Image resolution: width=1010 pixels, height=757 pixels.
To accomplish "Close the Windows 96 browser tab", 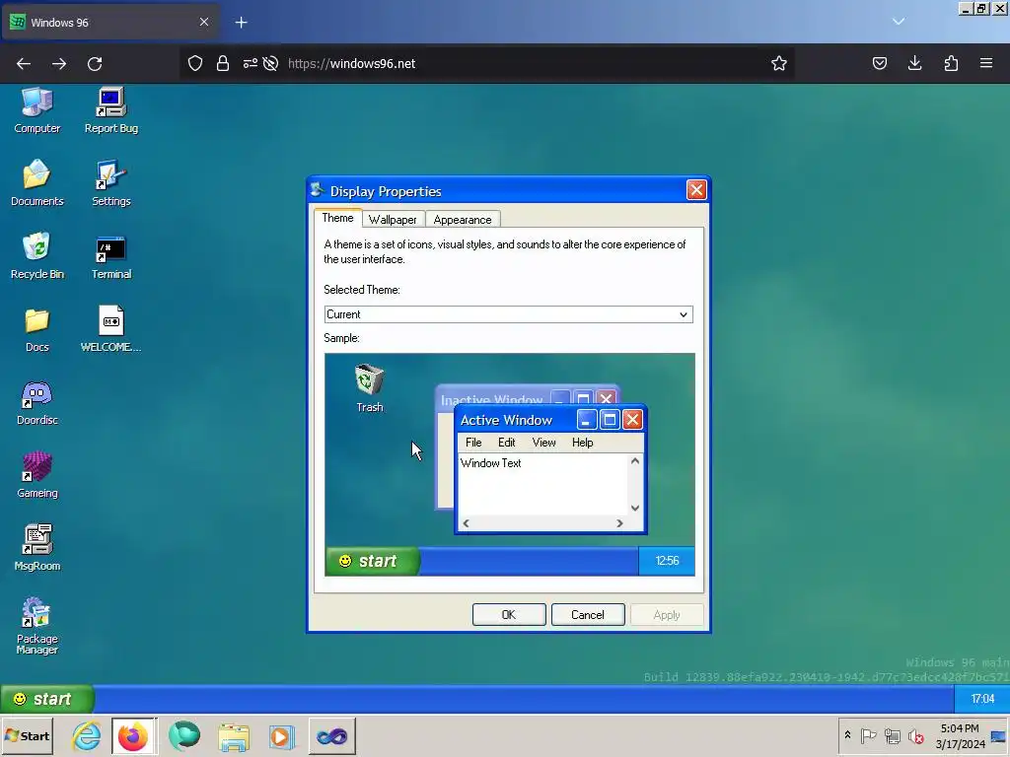I will pos(204,22).
